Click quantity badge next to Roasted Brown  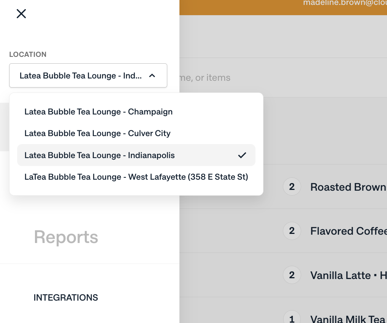(292, 187)
